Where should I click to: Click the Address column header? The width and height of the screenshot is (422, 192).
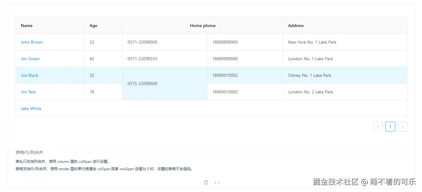coord(345,25)
